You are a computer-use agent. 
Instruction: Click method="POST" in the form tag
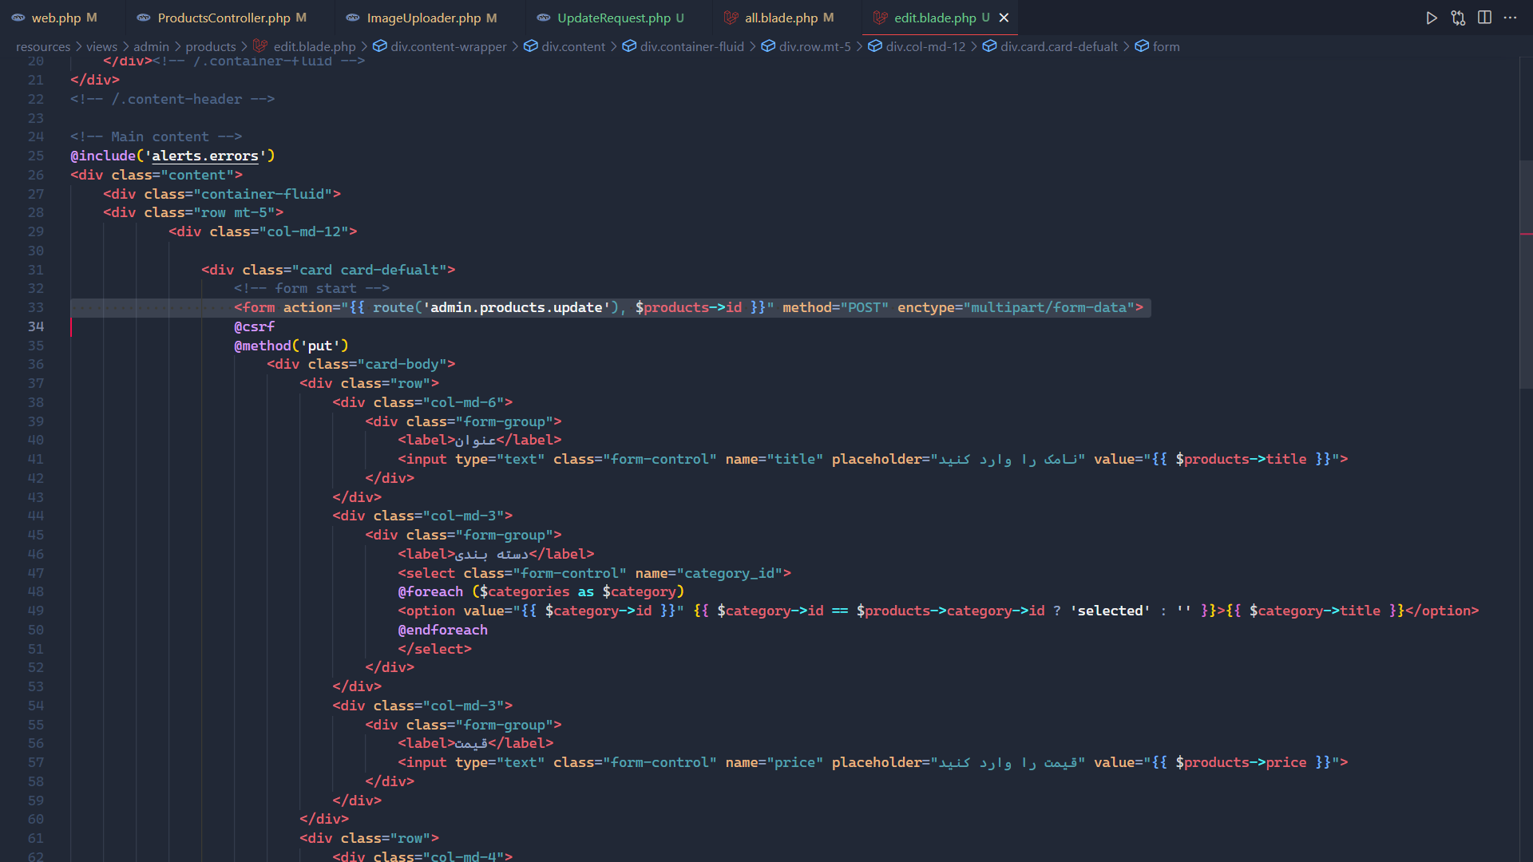click(835, 307)
